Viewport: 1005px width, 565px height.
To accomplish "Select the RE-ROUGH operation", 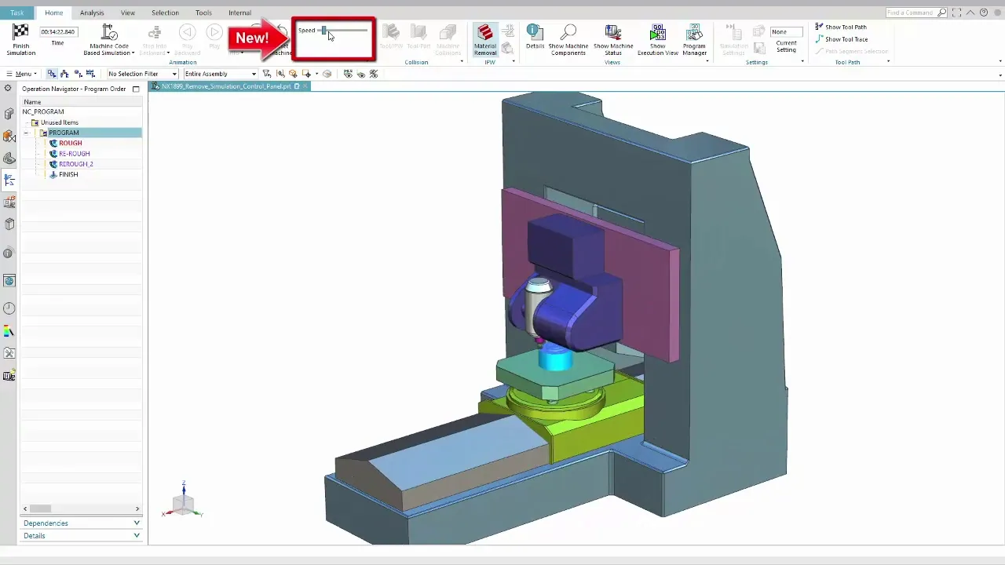I will [74, 154].
